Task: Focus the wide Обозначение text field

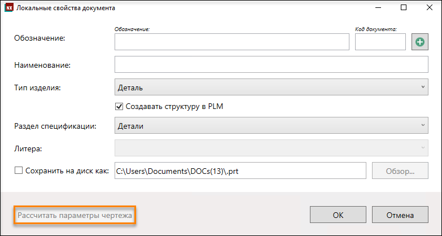Action: coord(232,42)
